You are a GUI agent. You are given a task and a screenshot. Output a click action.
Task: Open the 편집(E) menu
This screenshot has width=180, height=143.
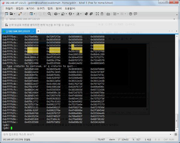pyautogui.click(x=19, y=8)
